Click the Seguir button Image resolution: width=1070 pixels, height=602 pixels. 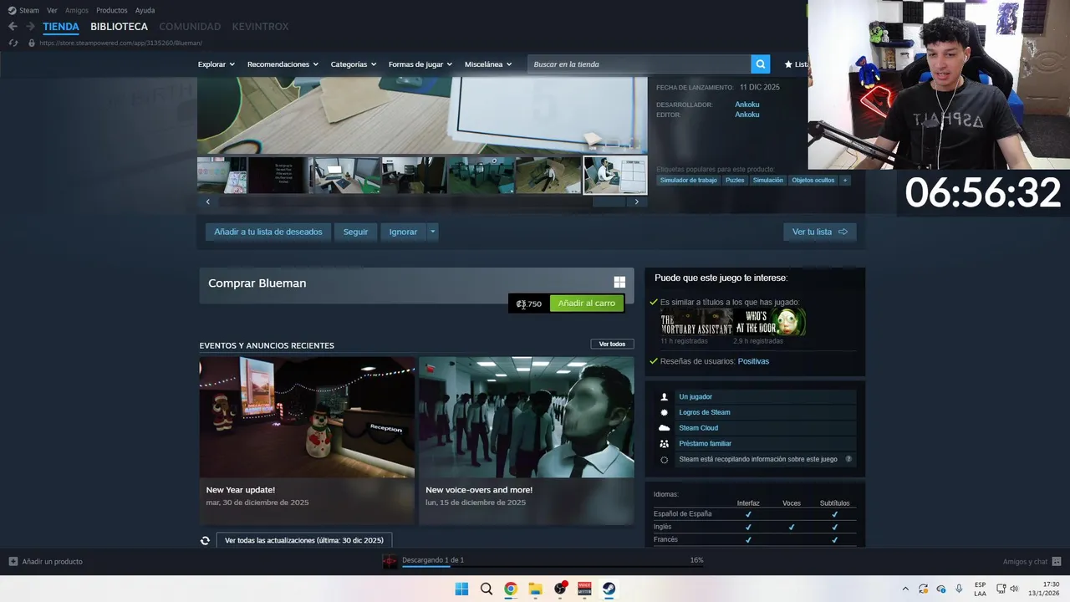pos(355,232)
